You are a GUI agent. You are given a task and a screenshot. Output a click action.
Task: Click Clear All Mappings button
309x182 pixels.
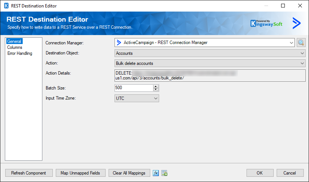(x=129, y=173)
